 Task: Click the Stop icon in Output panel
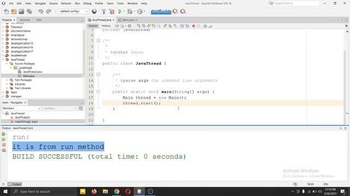(4, 145)
